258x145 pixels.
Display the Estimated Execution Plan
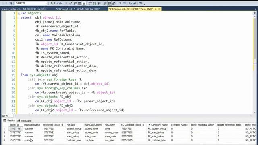coord(75,3)
